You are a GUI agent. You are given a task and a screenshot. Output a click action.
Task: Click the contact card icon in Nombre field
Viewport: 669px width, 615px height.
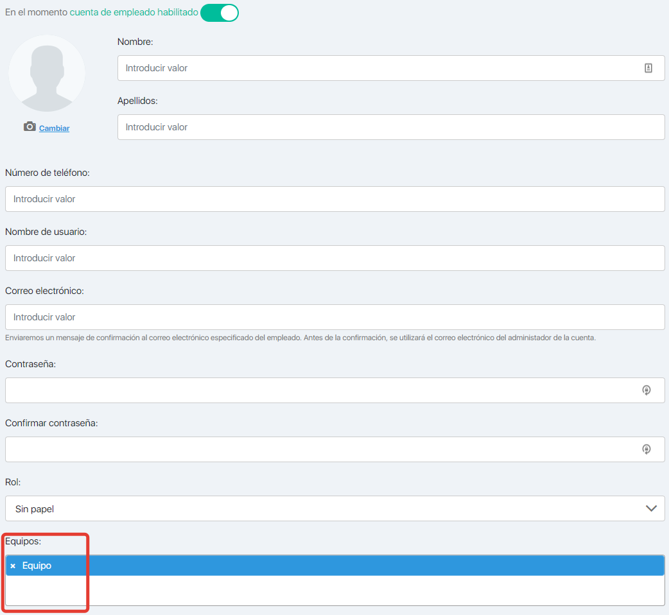(648, 68)
